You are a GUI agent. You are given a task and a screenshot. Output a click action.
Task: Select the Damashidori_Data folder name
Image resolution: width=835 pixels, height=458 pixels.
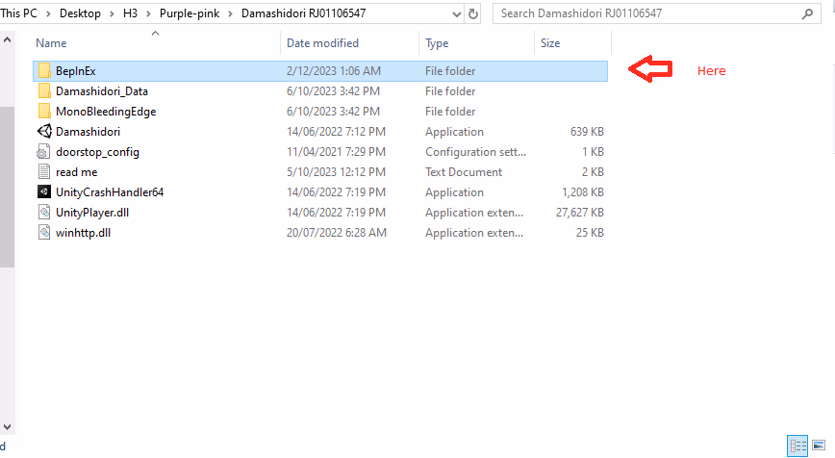102,91
